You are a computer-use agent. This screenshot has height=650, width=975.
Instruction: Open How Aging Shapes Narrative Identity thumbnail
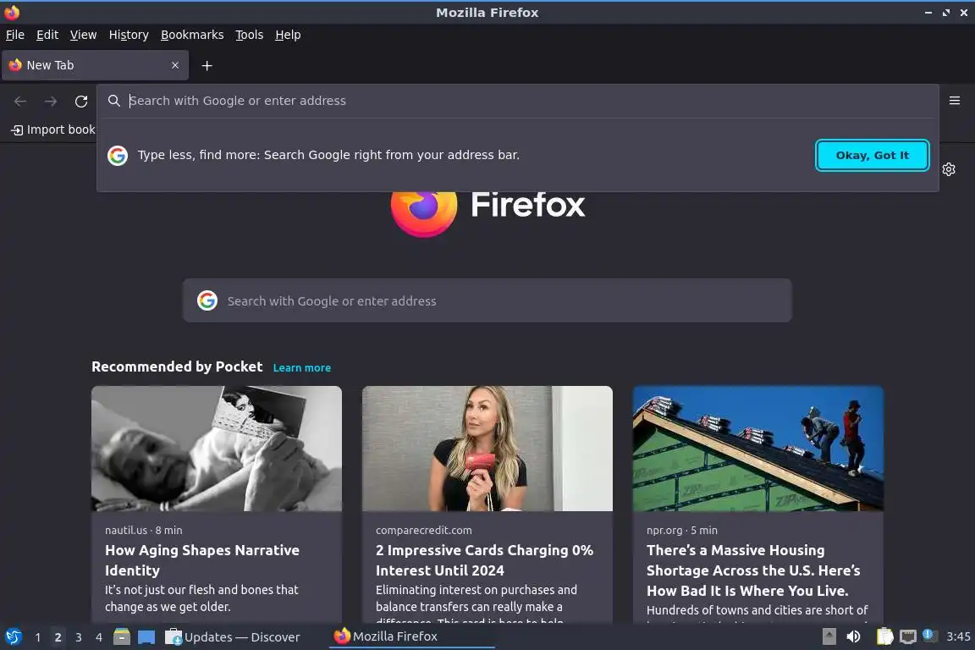(x=217, y=449)
